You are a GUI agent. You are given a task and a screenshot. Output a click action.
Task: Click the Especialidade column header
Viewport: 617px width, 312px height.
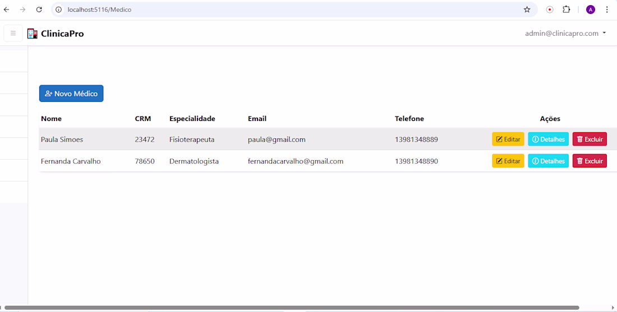[x=192, y=119]
